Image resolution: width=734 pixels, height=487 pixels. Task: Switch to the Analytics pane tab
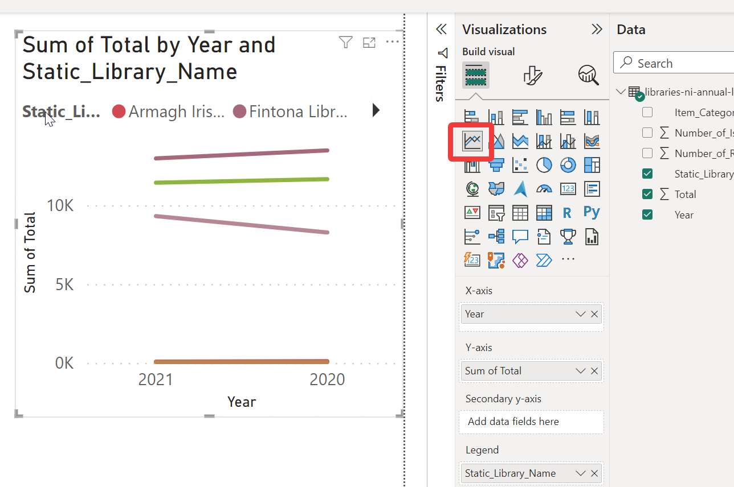[589, 75]
